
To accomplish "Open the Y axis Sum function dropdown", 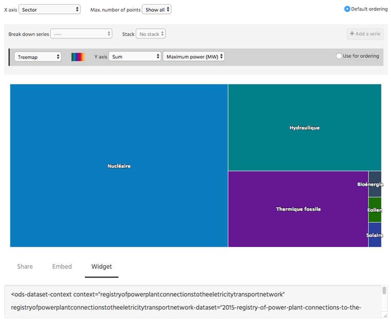I will pyautogui.click(x=134, y=57).
